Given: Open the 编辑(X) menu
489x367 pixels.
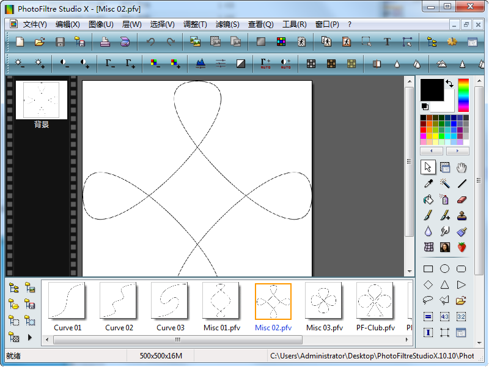Looking at the screenshot, I should (x=68, y=24).
